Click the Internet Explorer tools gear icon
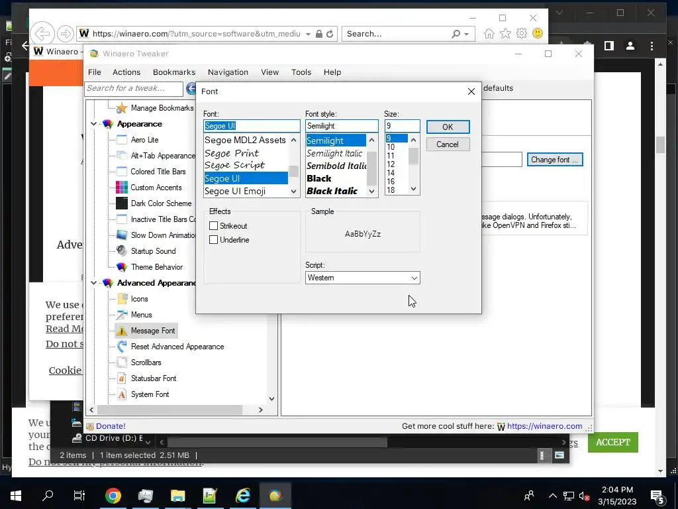The image size is (678, 509). [522, 34]
